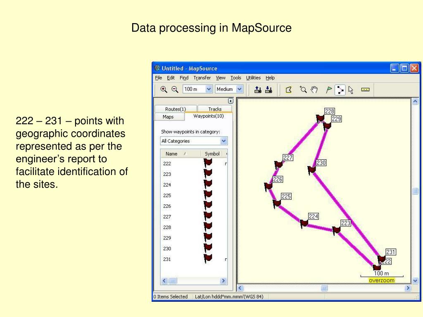
Task: Click the map vertical scrollbar thumb
Action: click(415, 191)
